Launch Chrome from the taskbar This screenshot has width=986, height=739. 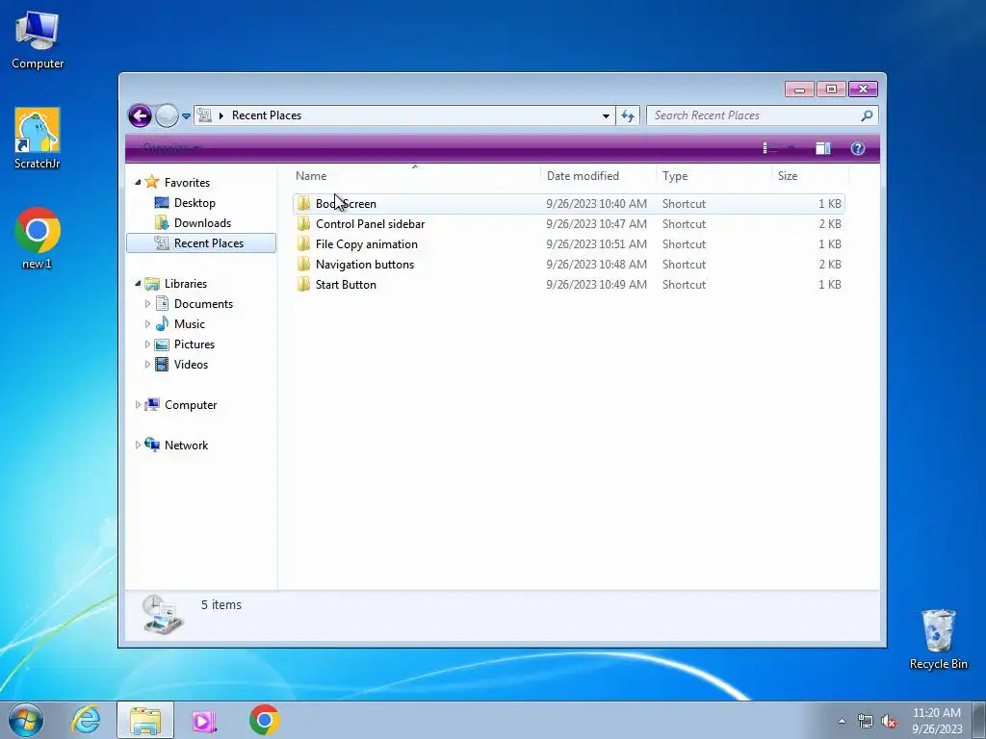click(264, 720)
